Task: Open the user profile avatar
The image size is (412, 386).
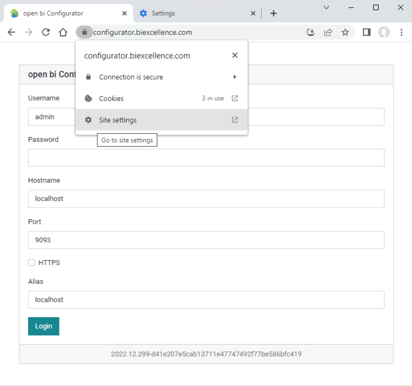Action: click(x=384, y=32)
